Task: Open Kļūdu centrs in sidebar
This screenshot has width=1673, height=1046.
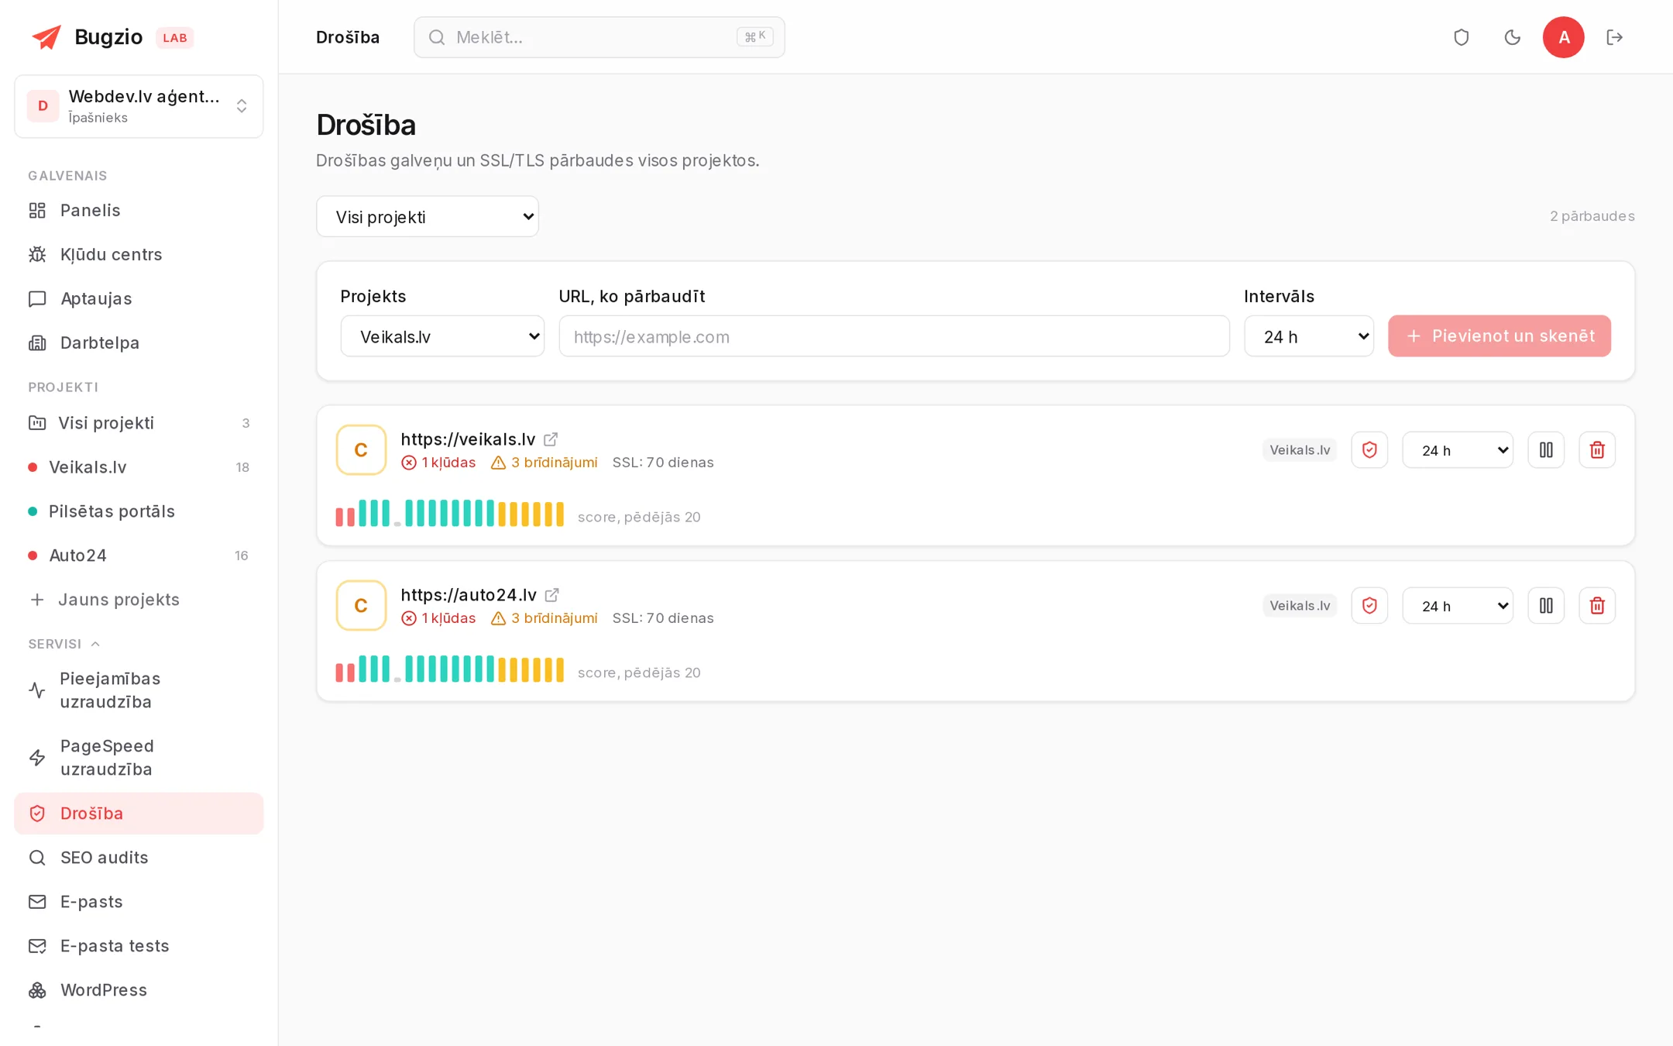Action: coord(139,255)
